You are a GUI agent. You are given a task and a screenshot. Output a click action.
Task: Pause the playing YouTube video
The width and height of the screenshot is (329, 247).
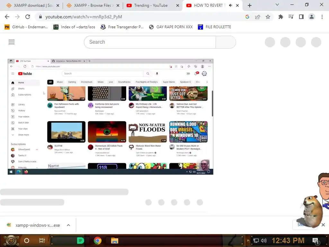(x=111, y=117)
